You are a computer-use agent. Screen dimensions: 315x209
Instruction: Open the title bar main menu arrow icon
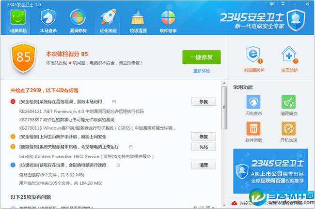tap(283, 4)
